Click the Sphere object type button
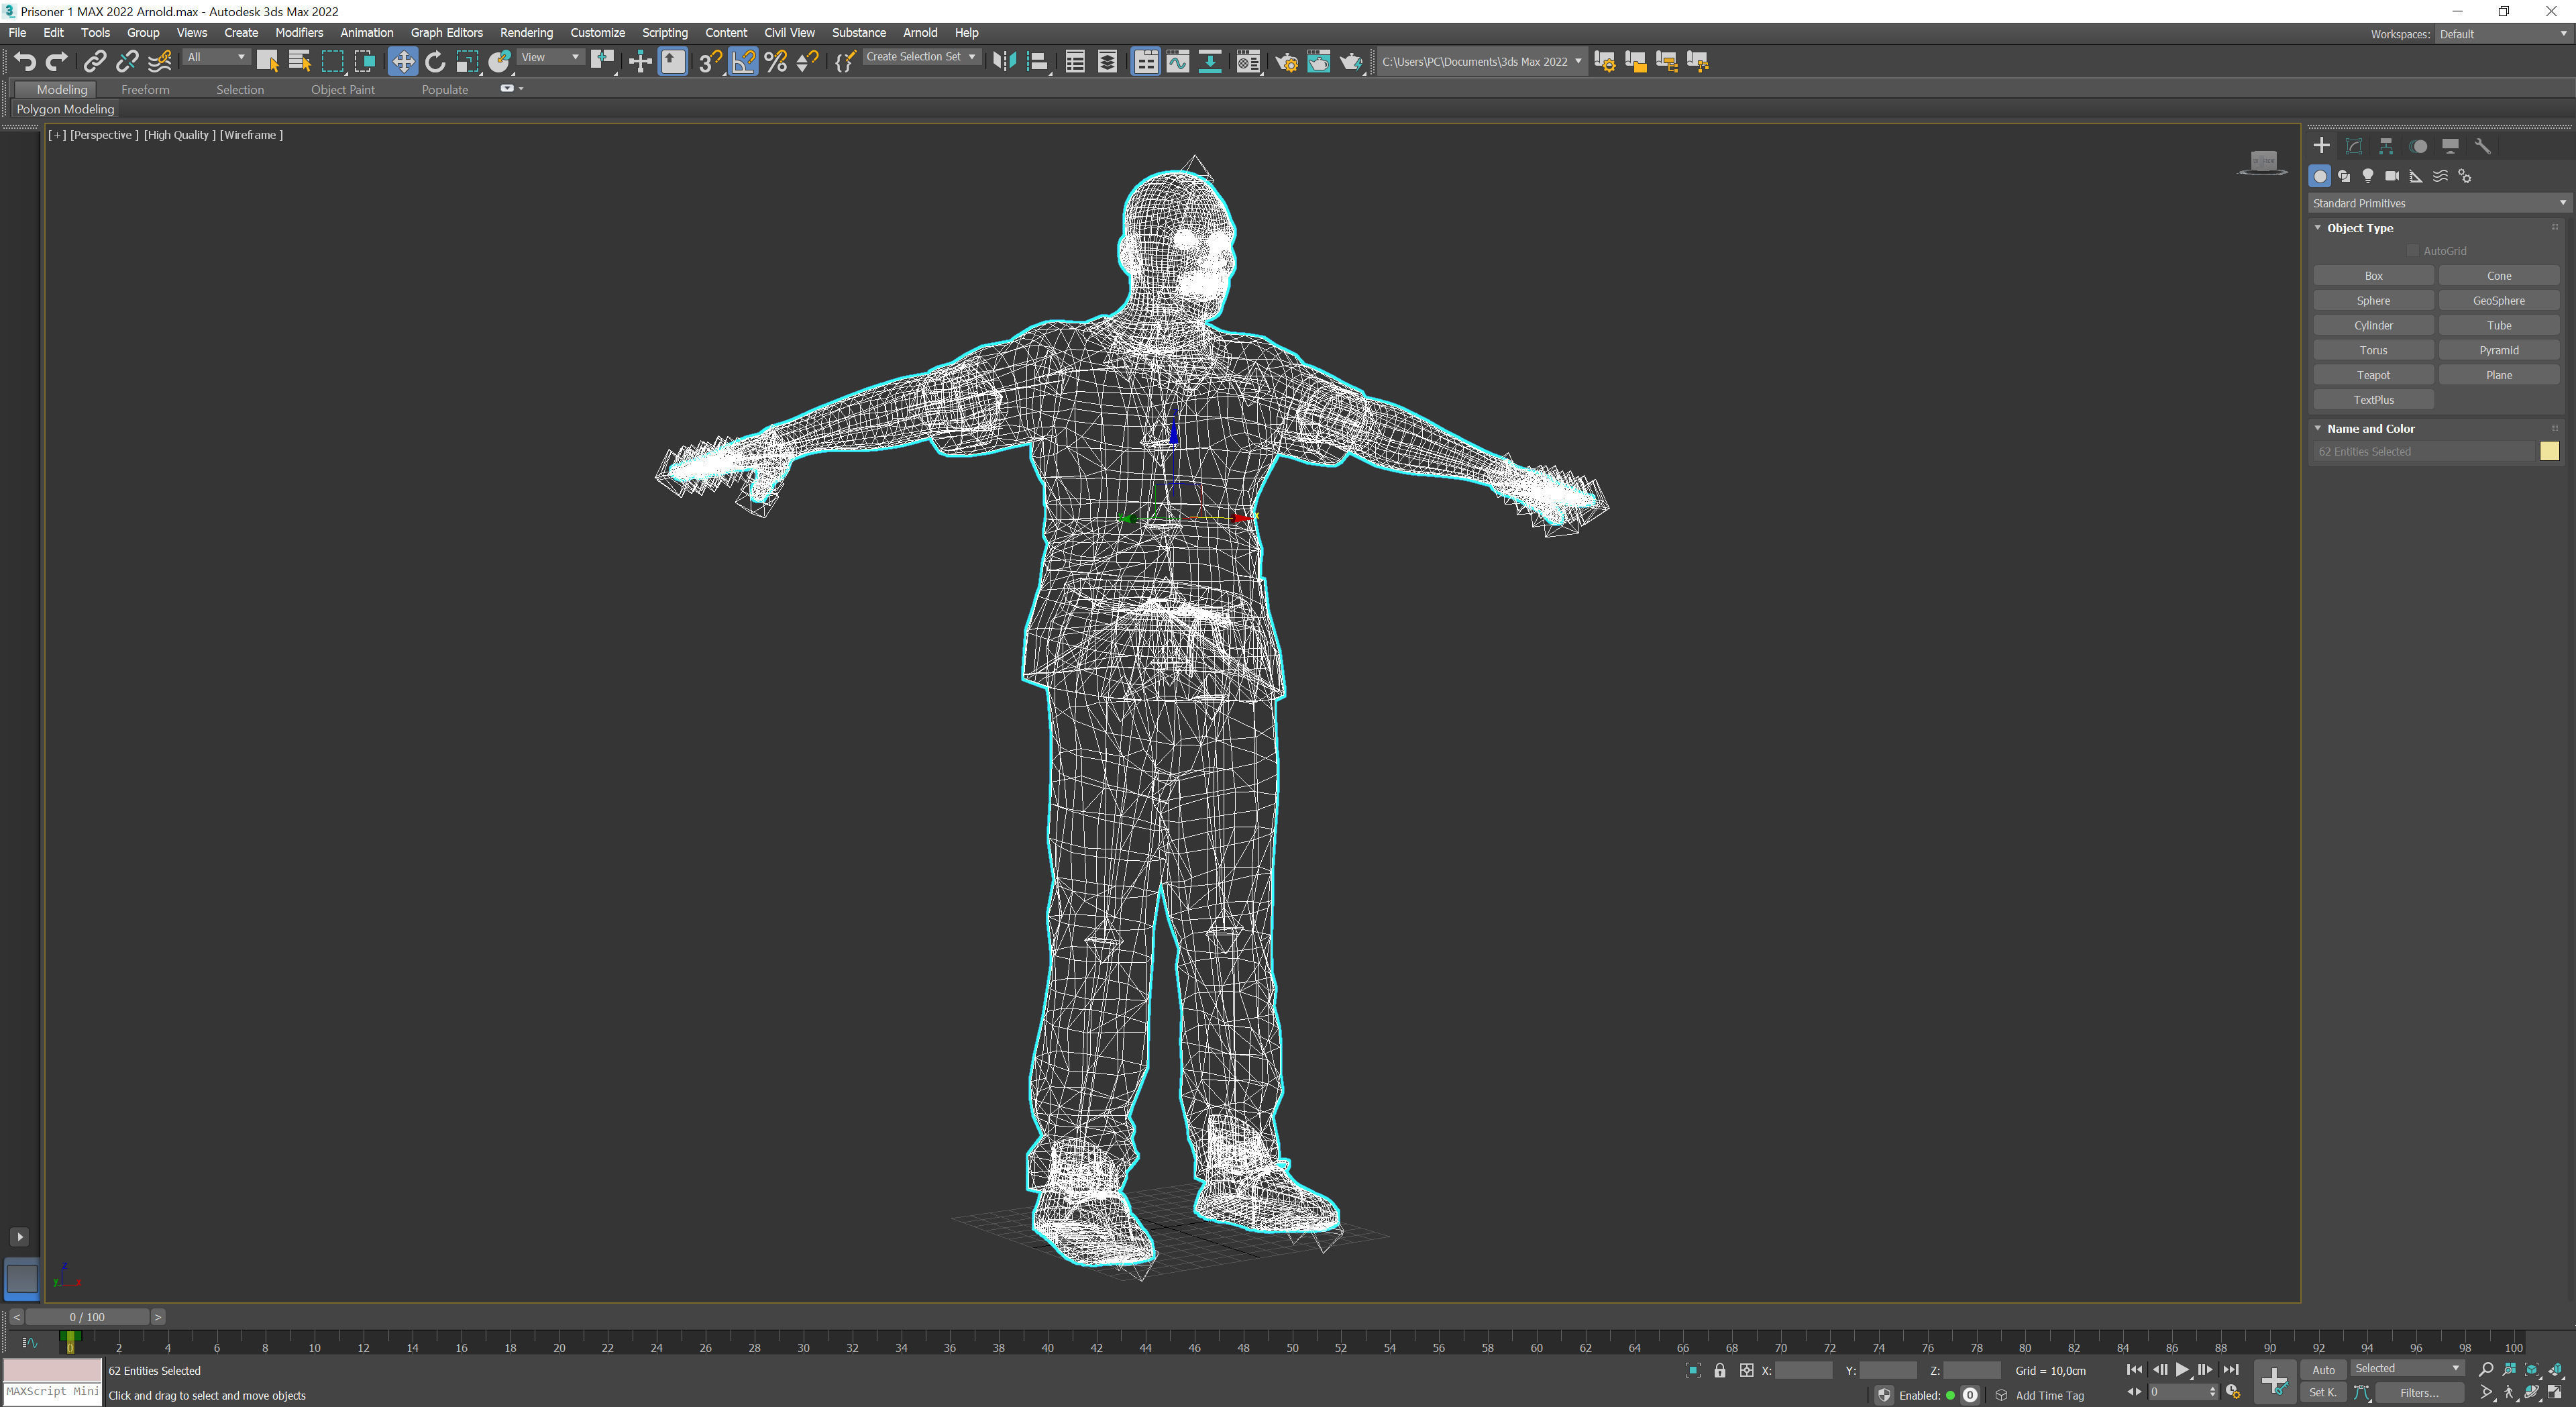Viewport: 2576px width, 1407px height. 2373,301
